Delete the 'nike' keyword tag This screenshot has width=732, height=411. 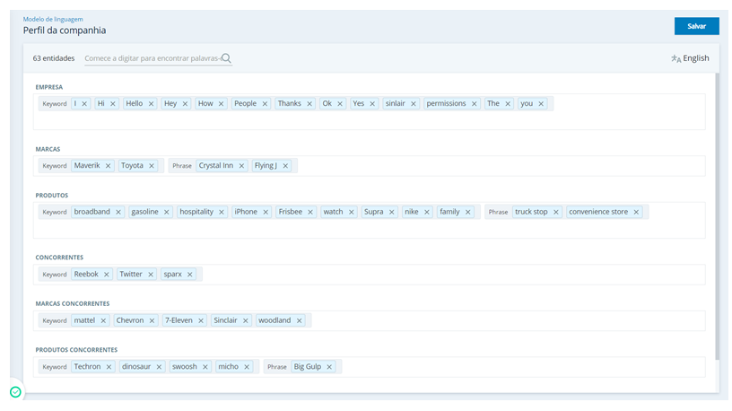[427, 212]
